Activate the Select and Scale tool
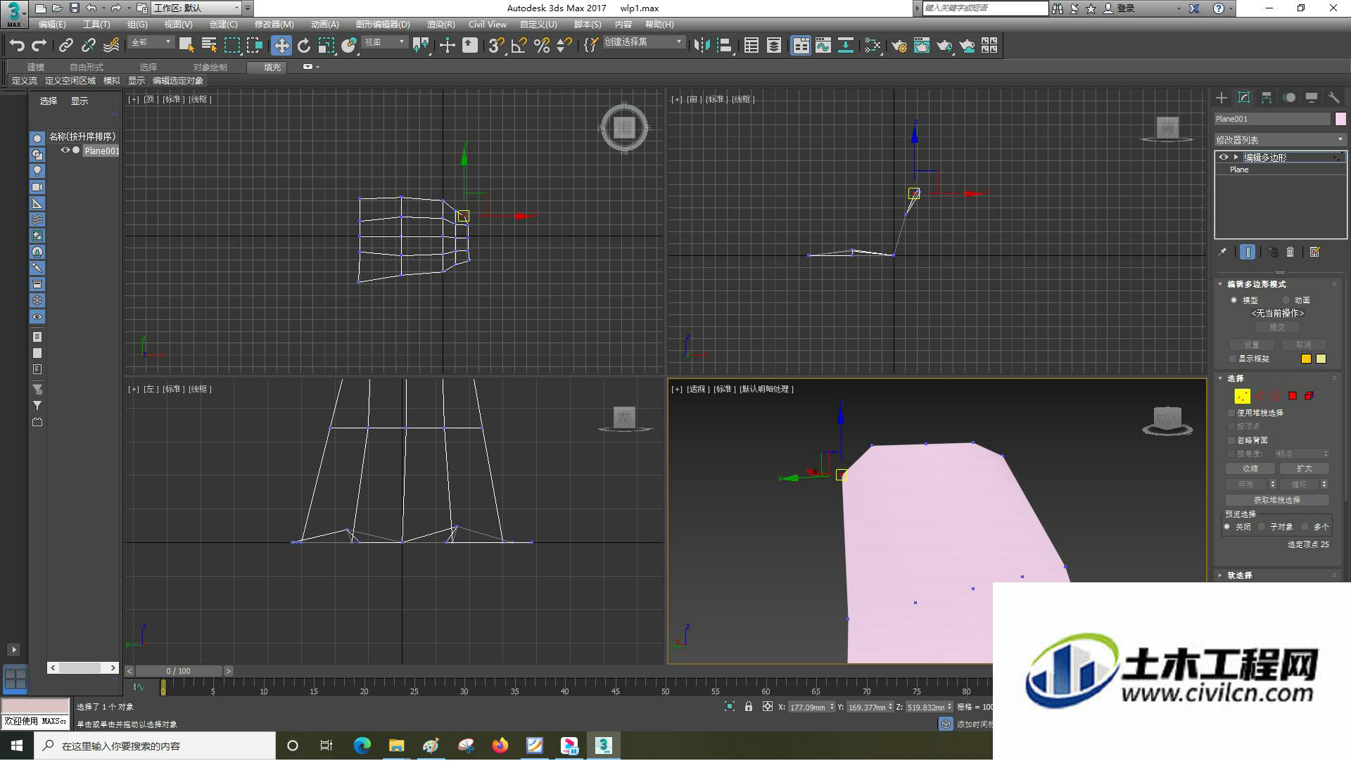Screen dimensions: 1351x761 pyautogui.click(x=326, y=46)
